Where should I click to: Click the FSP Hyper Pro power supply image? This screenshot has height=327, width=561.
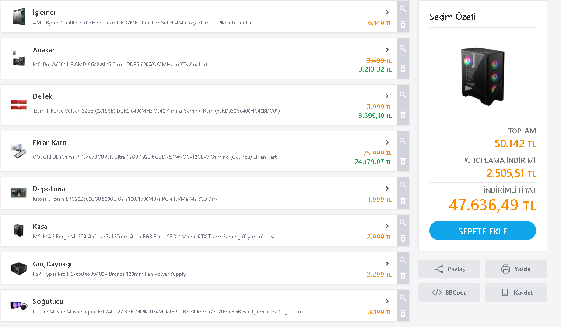[x=19, y=268]
